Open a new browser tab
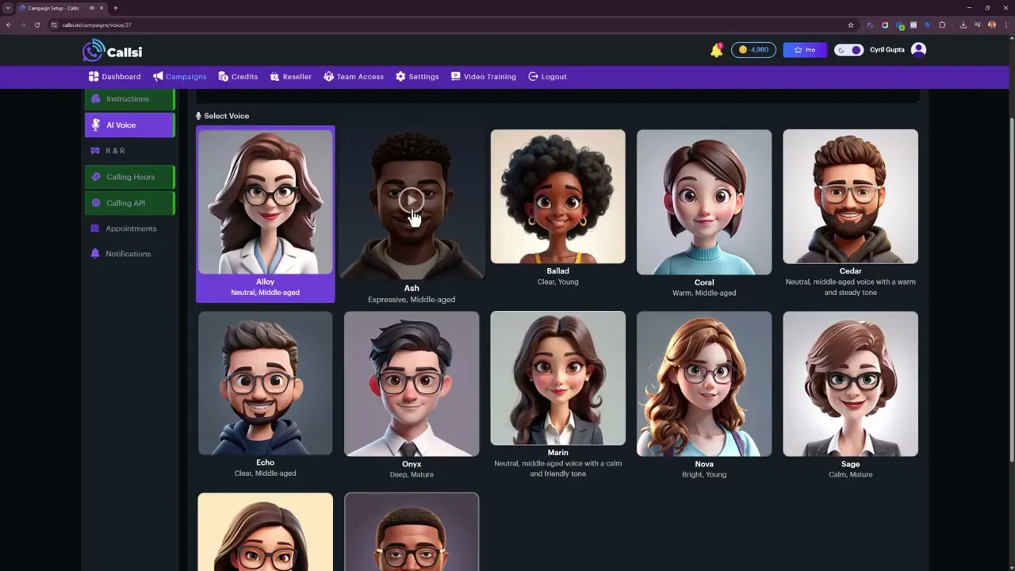Screen dimensions: 1015x571 (x=116, y=8)
